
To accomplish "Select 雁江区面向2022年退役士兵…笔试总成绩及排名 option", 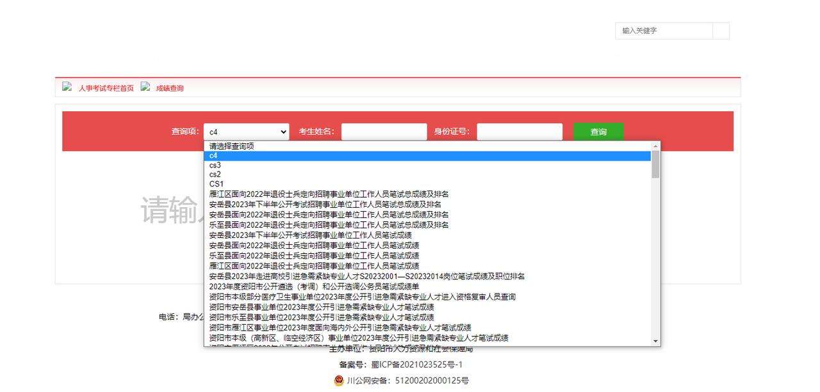I will click(x=427, y=194).
